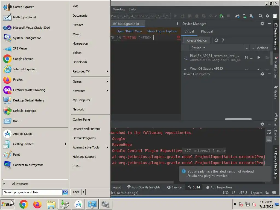280x210 pixels.
Task: Open Microsoft Visual Studio 2010 from the Start menu
Action: pos(31,28)
